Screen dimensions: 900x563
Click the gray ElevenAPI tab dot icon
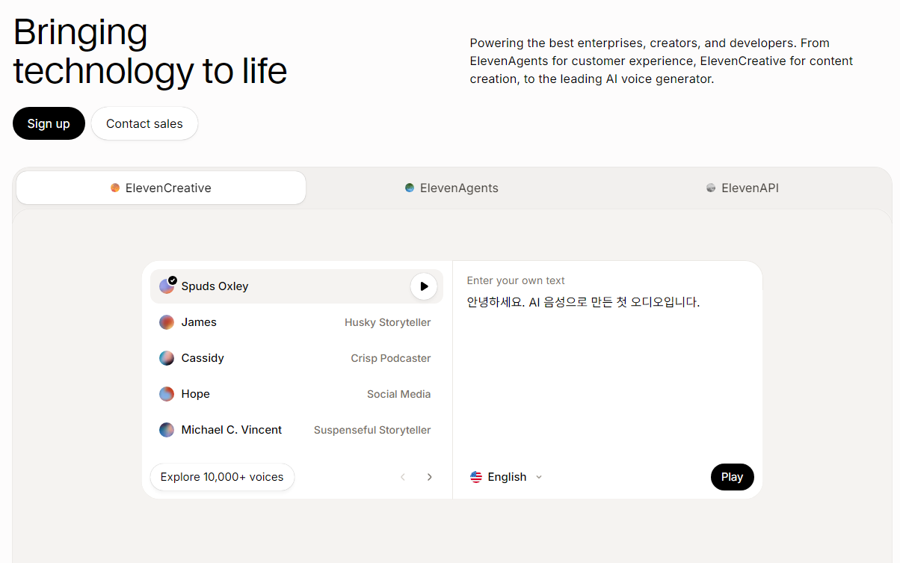[711, 188]
